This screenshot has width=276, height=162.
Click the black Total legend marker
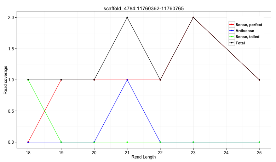(232, 43)
